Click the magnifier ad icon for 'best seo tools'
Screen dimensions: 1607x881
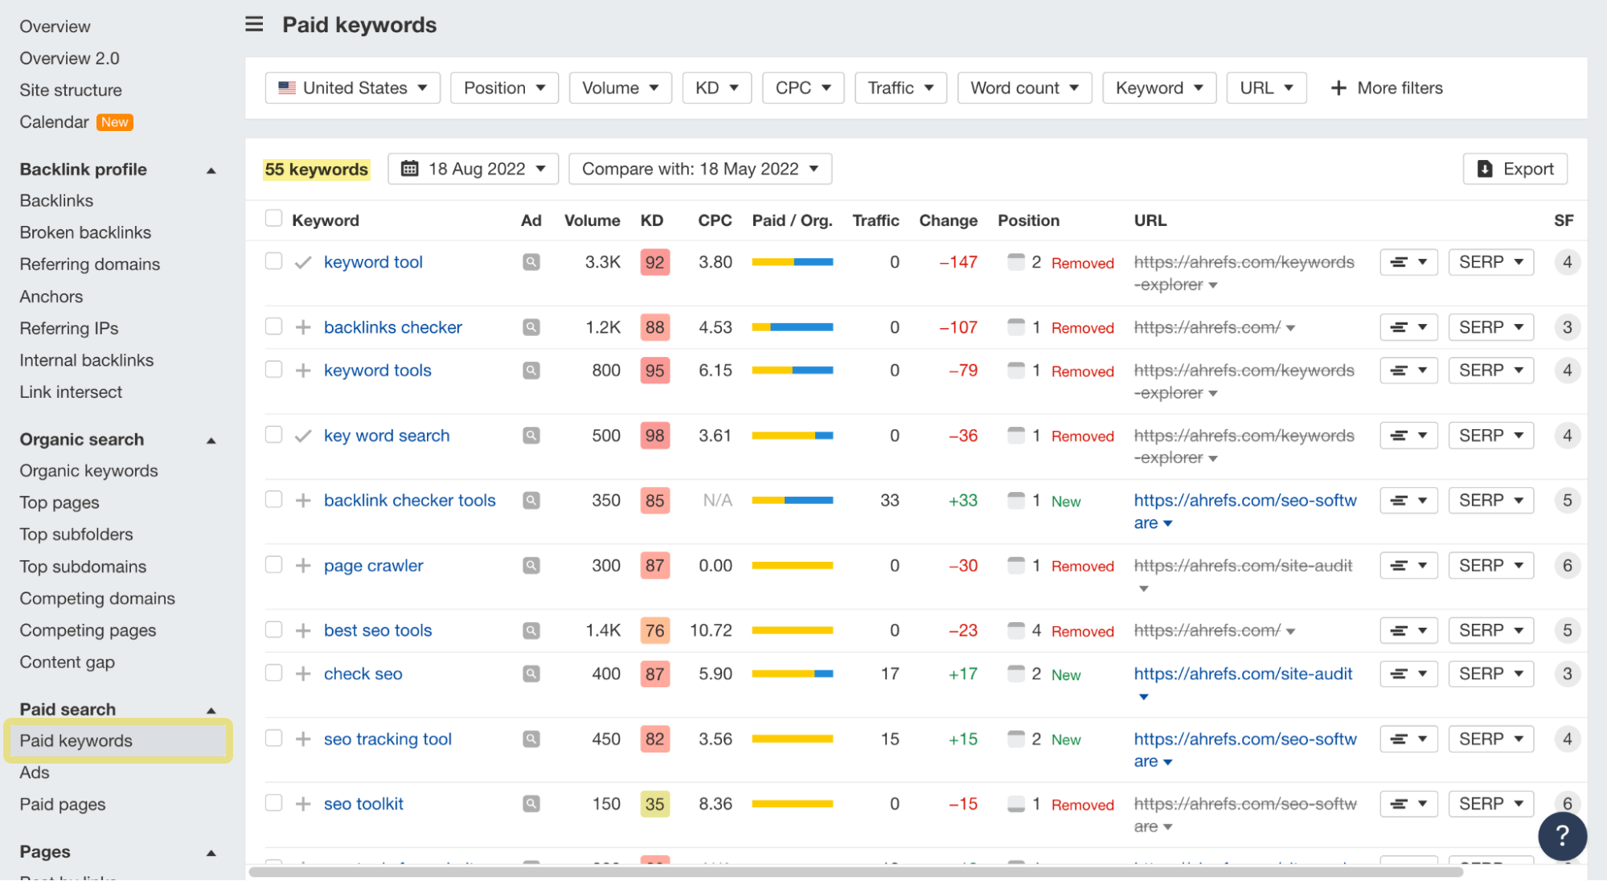click(x=531, y=630)
